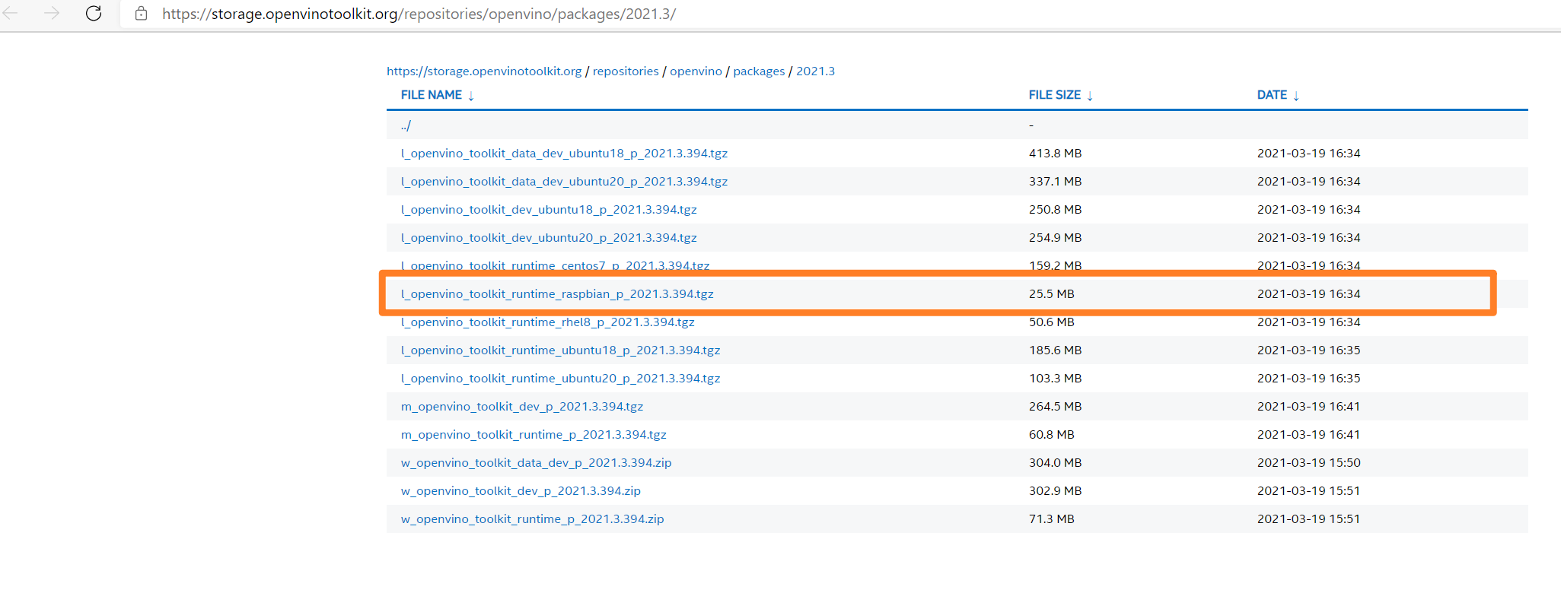Image resolution: width=1561 pixels, height=593 pixels.
Task: Click the lock site-info icon
Action: click(x=141, y=14)
